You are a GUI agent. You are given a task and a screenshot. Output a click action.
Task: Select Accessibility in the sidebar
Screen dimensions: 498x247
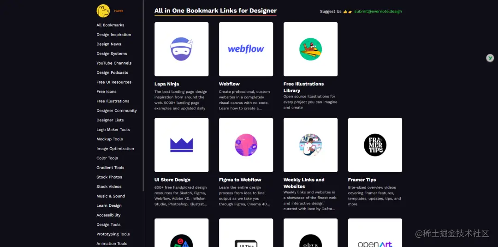pos(108,215)
